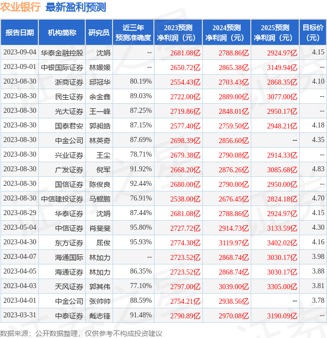Click researcher 戴志锋
The width and height of the screenshot is (327, 338).
coord(100,316)
